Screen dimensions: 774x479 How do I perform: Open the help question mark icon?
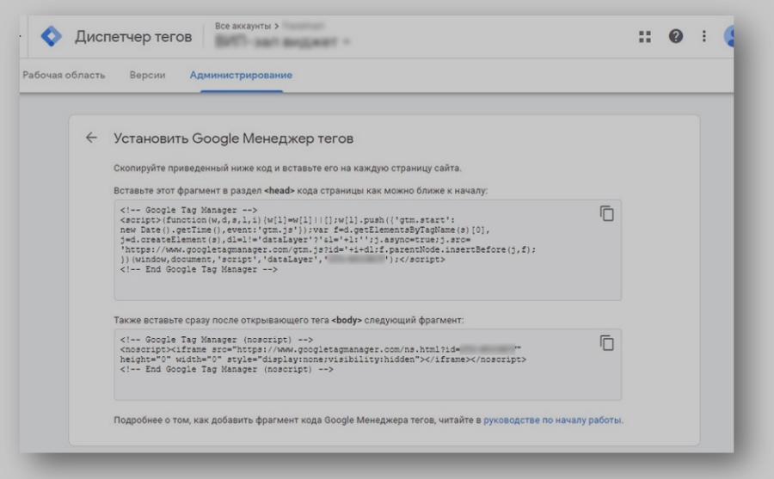coord(676,36)
